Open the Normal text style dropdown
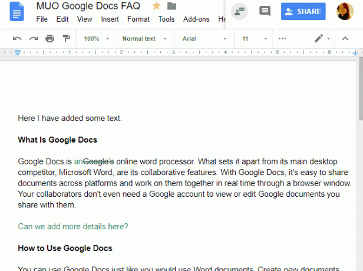Viewport: 363px width, 271px height. click(x=144, y=39)
